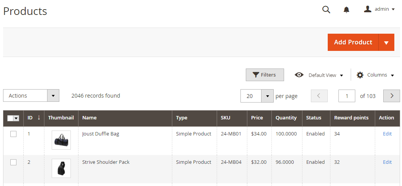The image size is (402, 186).
Task: Open the notifications bell
Action: point(346,10)
